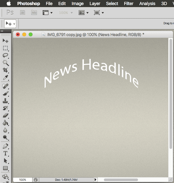Select the Lasso tool
This screenshot has height=183, width=174.
coord(5,55)
